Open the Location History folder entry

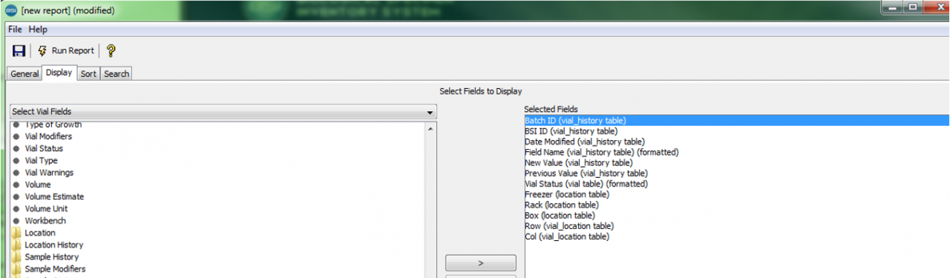[54, 245]
